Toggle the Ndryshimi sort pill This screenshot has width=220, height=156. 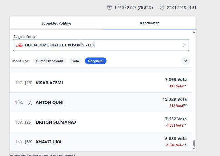(96, 61)
